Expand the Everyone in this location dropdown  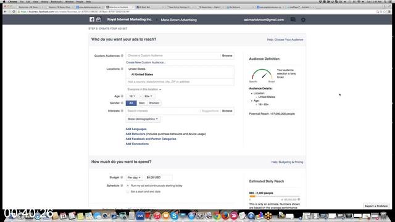[144, 89]
